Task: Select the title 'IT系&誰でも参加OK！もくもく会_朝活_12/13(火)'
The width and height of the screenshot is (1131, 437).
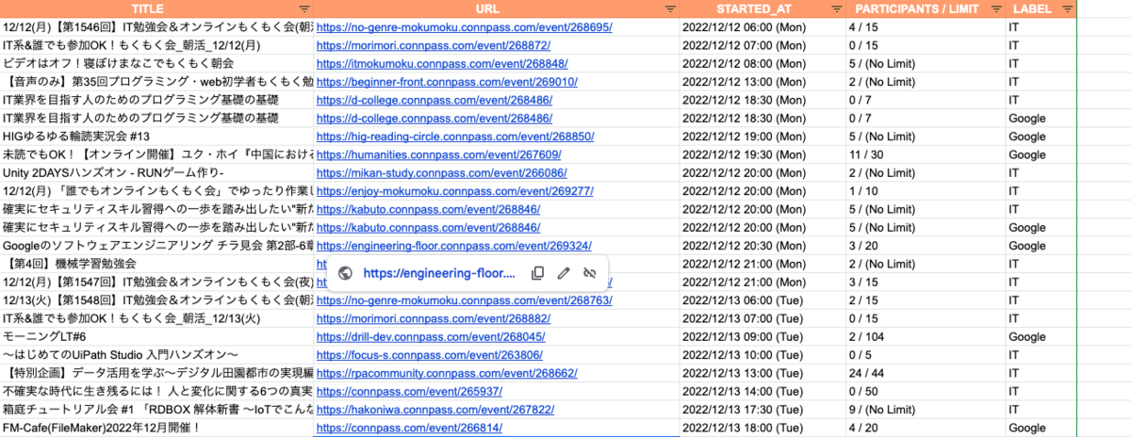Action: 156,318
